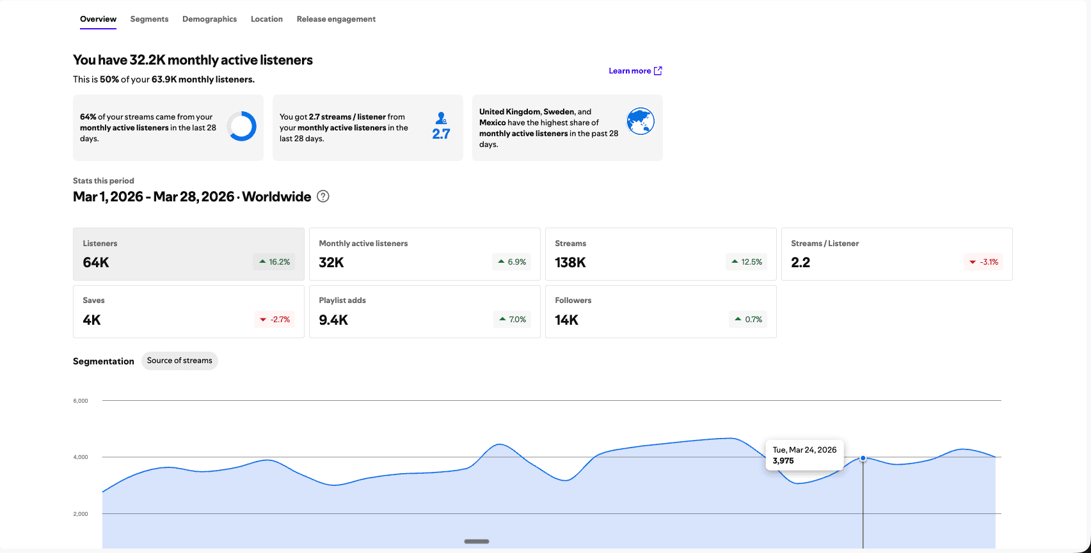Click the Mar 1, 2026 - Mar 28, 2026 heading
Image resolution: width=1091 pixels, height=553 pixels.
click(x=192, y=196)
